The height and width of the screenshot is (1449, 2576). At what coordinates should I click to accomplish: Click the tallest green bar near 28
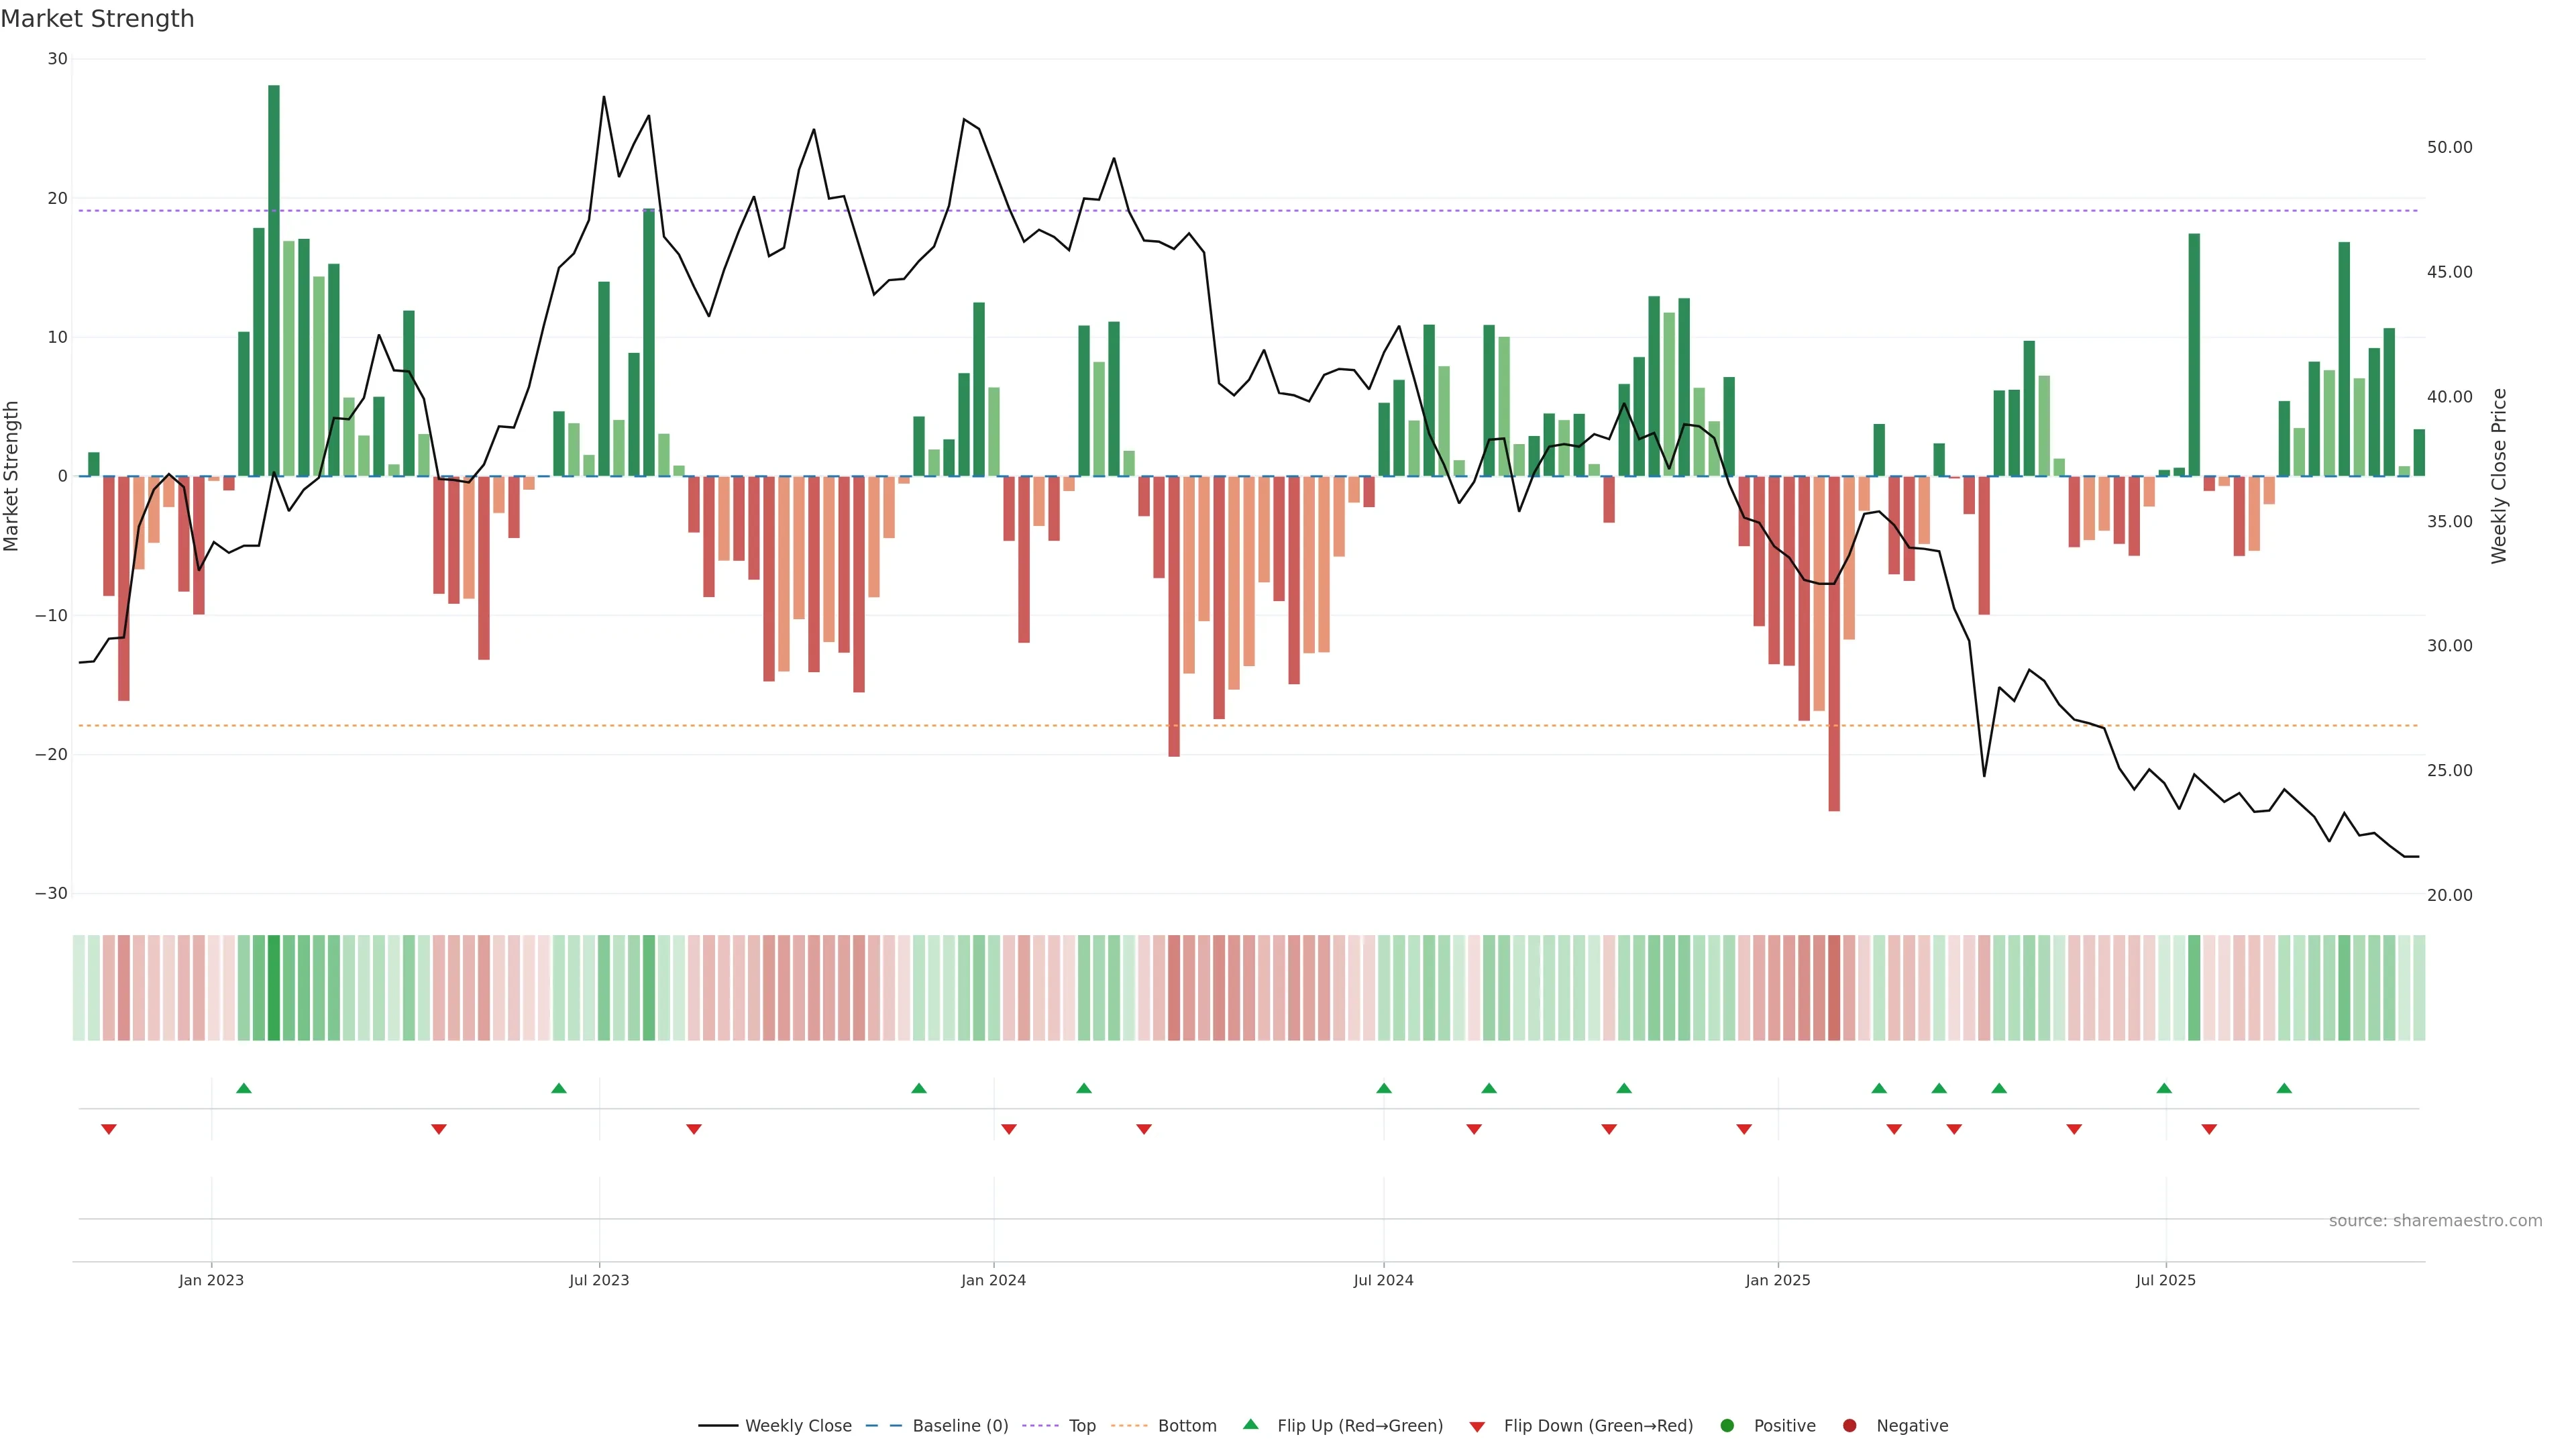point(274,280)
